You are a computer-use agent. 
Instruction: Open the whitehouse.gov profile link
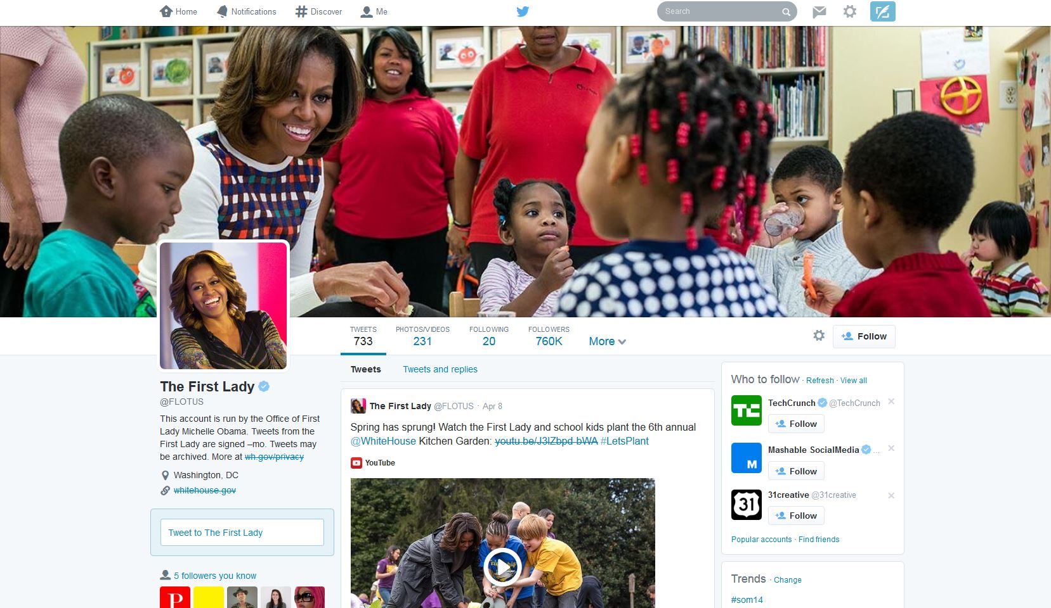pos(204,490)
